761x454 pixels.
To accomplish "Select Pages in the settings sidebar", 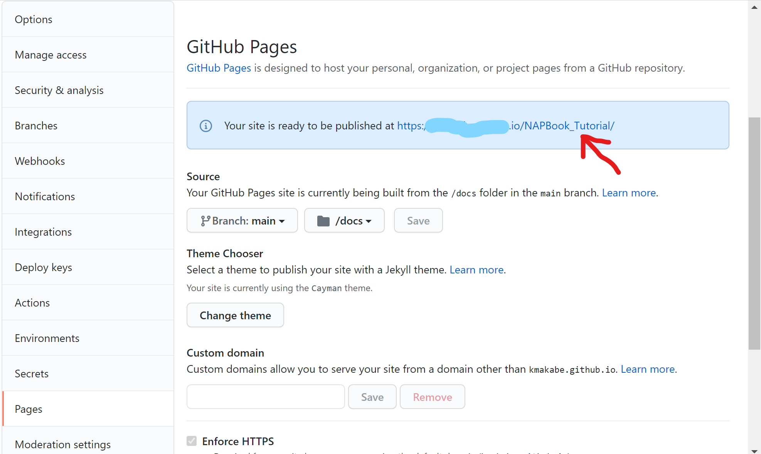I will (28, 409).
